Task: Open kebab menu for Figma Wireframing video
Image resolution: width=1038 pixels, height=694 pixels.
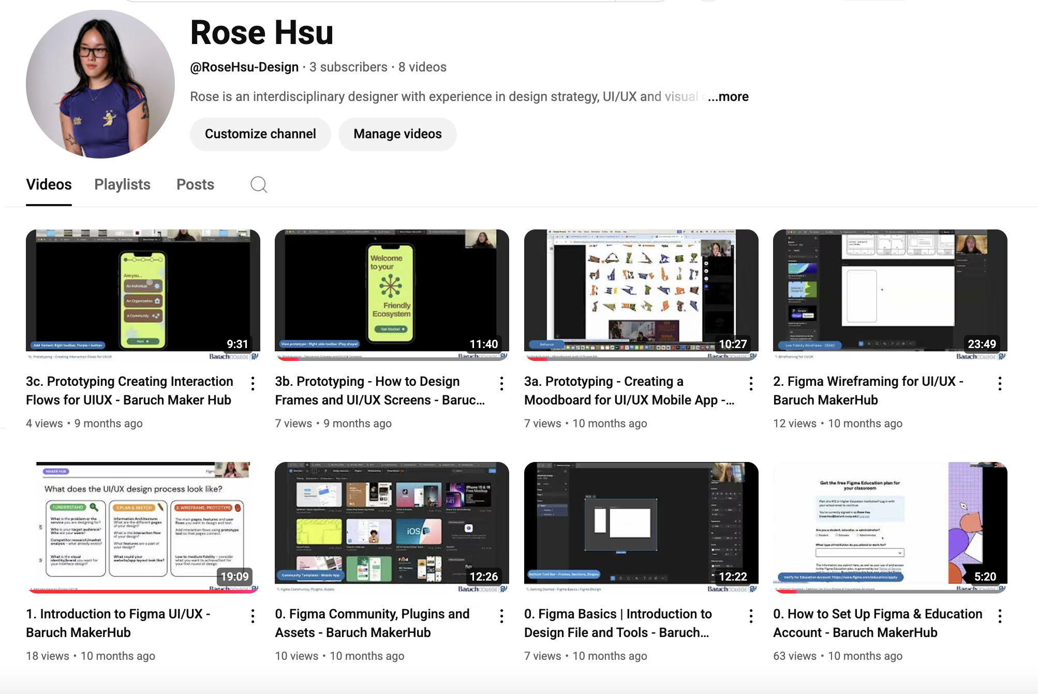Action: (x=1000, y=383)
